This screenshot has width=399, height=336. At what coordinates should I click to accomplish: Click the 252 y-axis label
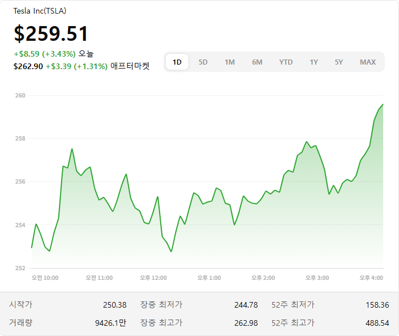(x=20, y=268)
